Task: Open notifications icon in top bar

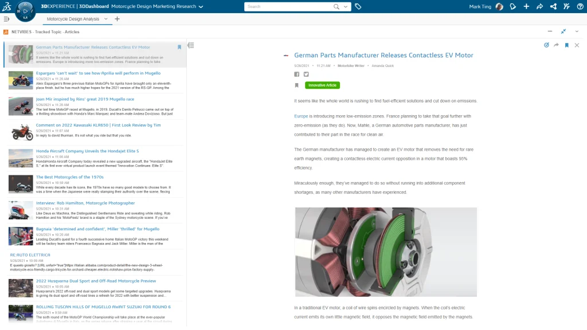Action: pyautogui.click(x=513, y=6)
